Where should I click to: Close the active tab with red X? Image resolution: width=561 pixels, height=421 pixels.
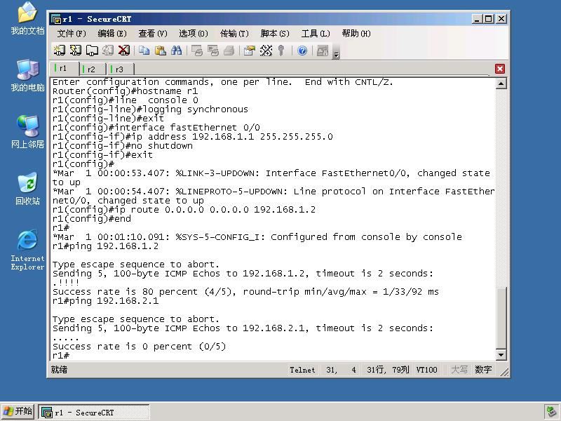coord(500,69)
